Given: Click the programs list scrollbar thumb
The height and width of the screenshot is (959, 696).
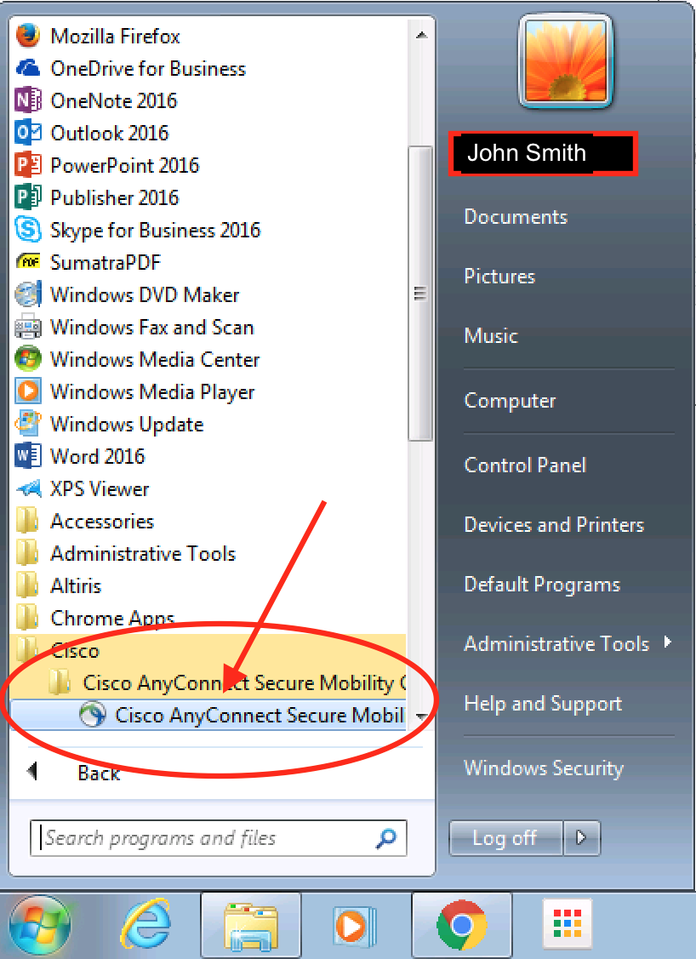Looking at the screenshot, I should coord(420,294).
